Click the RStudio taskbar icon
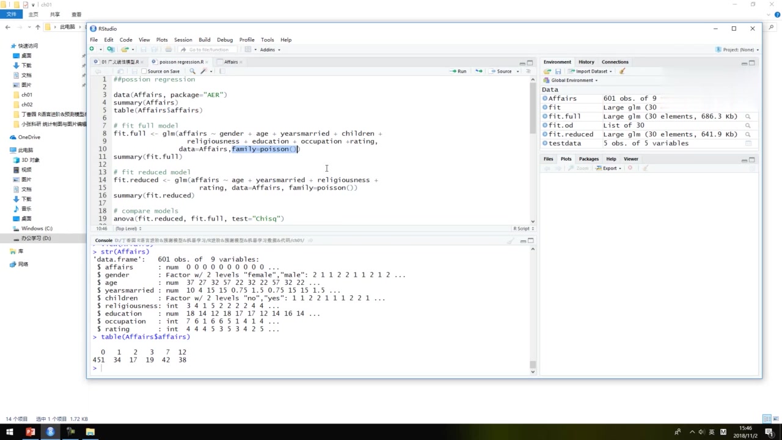Viewport: 782px width, 440px height. [50, 431]
